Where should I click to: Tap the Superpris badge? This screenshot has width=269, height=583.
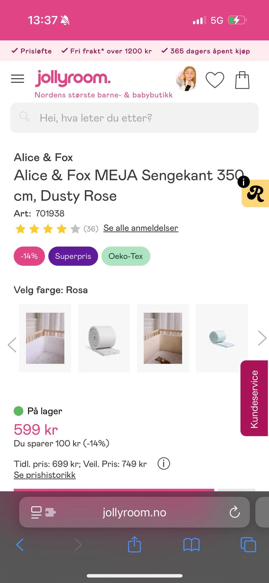pos(73,256)
